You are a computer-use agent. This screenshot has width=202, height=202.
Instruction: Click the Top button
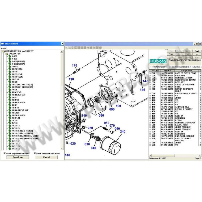[171, 54]
